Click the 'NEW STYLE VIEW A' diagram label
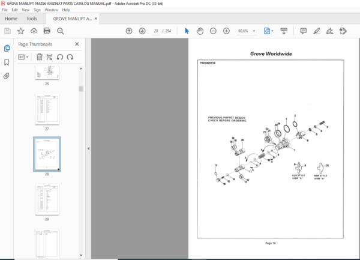This screenshot has width=360, height=260. coord(320,177)
